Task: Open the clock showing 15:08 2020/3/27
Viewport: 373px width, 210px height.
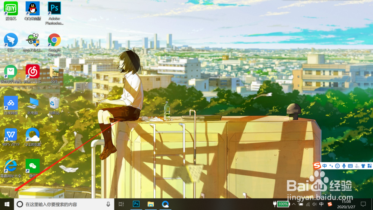Action: pos(346,204)
